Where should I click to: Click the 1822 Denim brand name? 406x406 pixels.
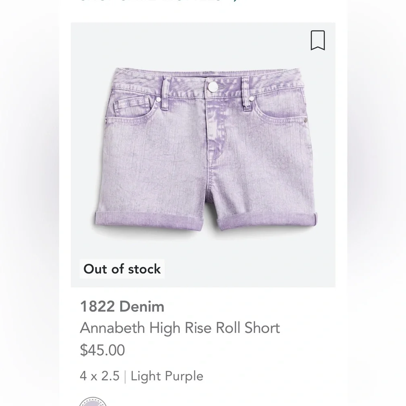pyautogui.click(x=122, y=307)
